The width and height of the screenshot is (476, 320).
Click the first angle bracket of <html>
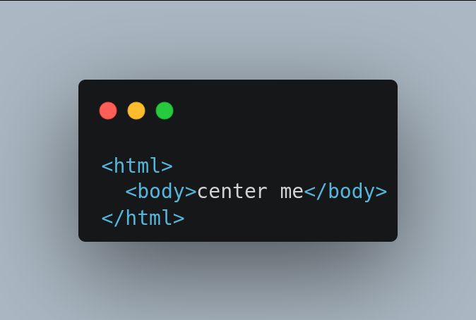coord(107,166)
